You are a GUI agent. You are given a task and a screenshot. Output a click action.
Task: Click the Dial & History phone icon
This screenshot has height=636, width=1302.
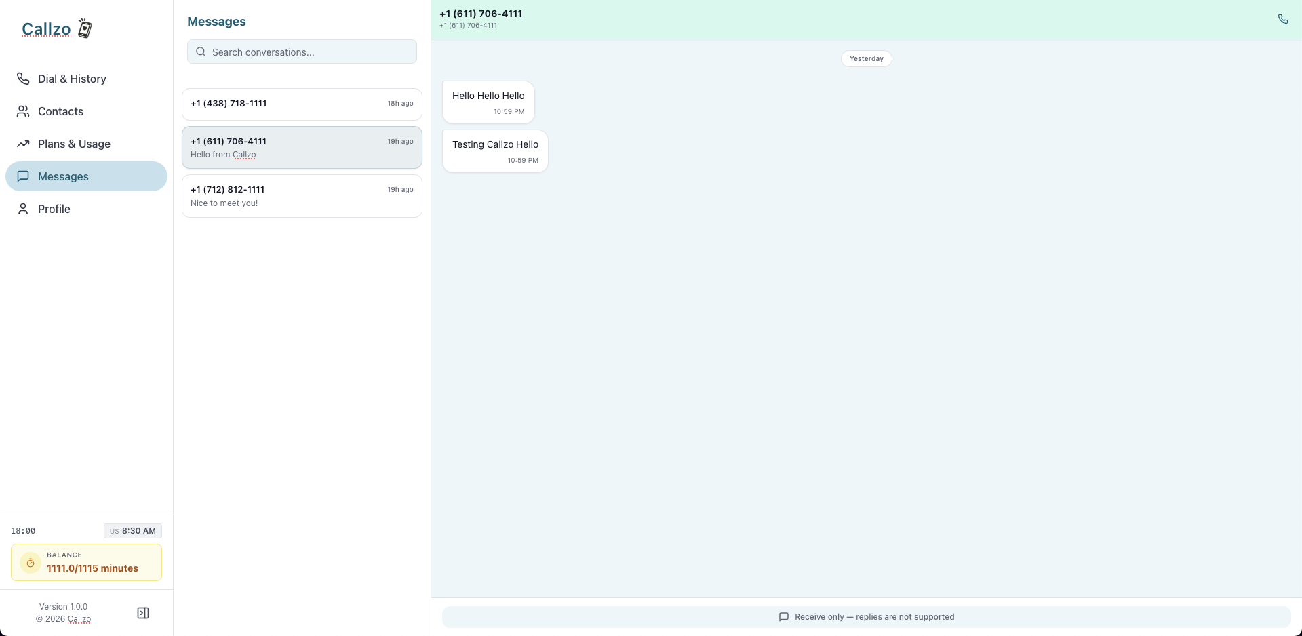[23, 79]
